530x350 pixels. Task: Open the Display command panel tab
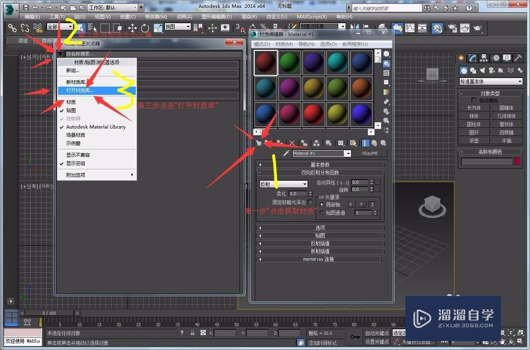[x=506, y=58]
